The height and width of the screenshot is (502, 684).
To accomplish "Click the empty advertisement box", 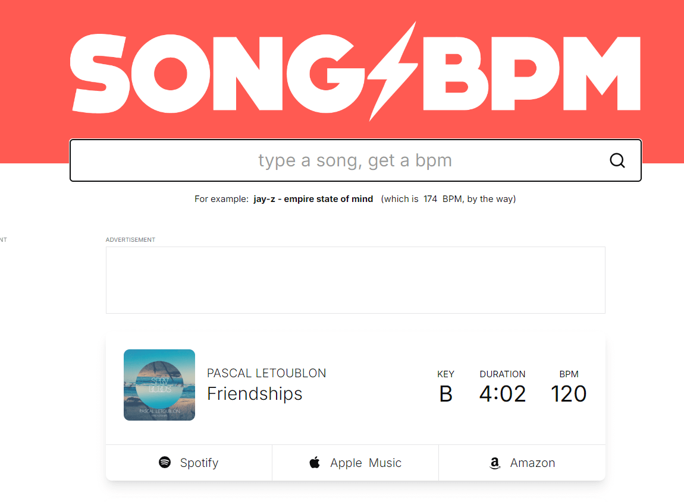I will [355, 280].
